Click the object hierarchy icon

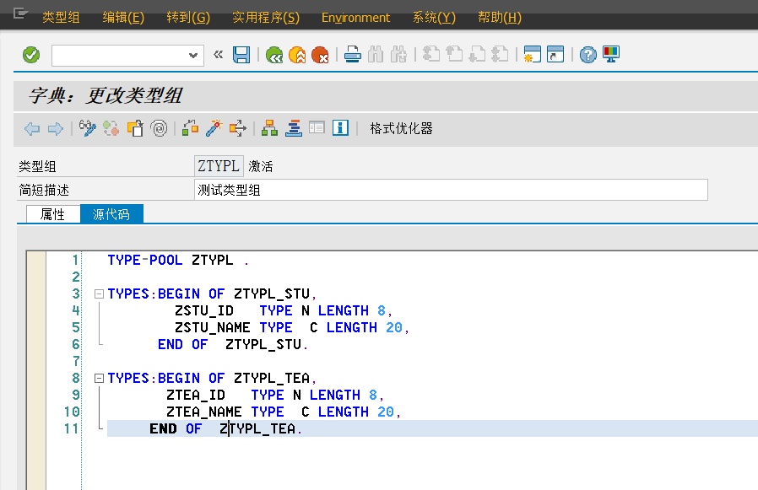coord(268,127)
